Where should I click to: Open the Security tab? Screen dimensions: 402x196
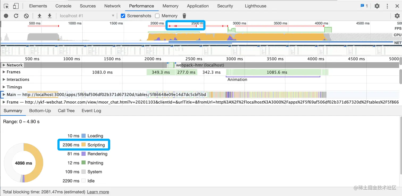(225, 6)
